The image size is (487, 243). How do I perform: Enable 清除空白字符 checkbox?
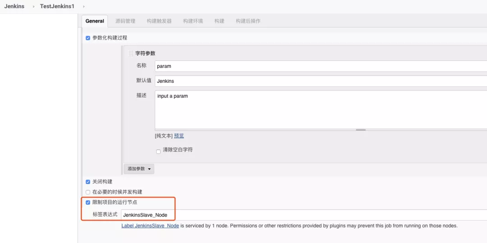158,152
